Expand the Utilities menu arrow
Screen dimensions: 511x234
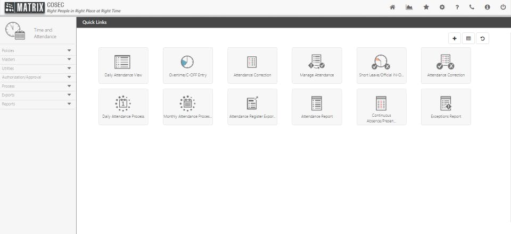coord(69,68)
